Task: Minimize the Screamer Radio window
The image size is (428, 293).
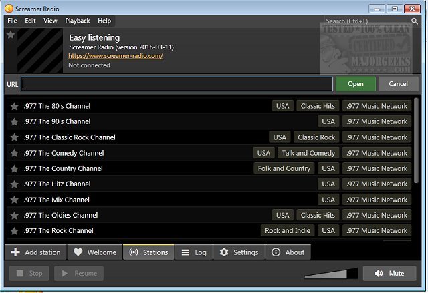Action: (377, 9)
